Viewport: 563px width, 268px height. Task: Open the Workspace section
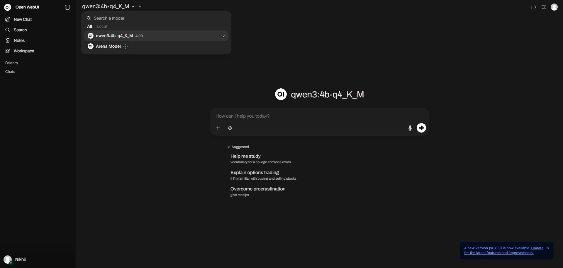(38, 51)
